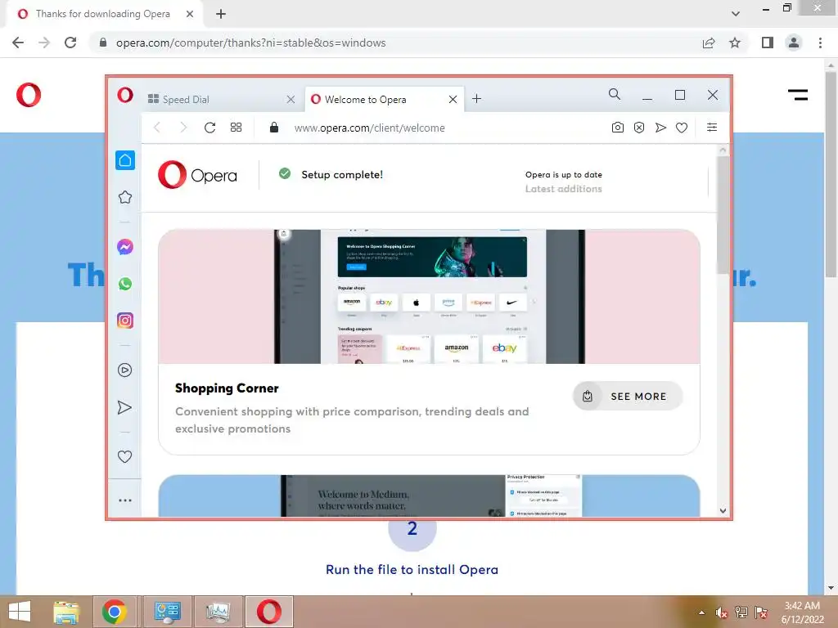Click Opera logo on website header
Viewport: 838px width, 628px height.
29,95
